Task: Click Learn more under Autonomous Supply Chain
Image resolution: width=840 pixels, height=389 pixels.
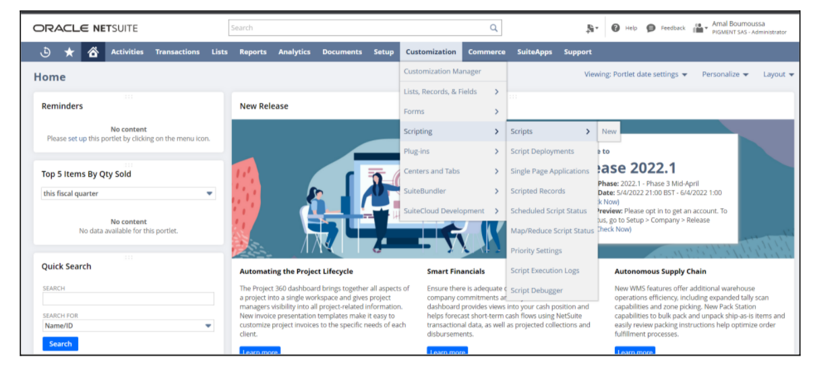Action: coord(635,351)
